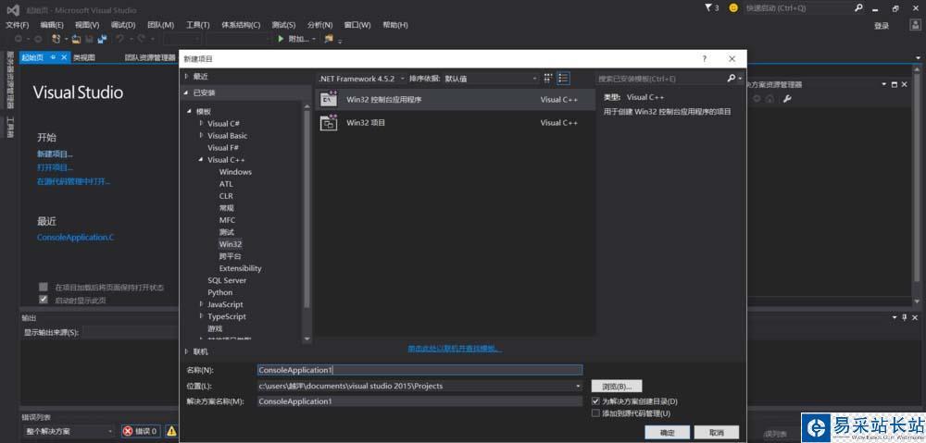Screen dimensions: 926x443
Task: Toggle 启动时显示此页 checkbox
Action: (44, 300)
